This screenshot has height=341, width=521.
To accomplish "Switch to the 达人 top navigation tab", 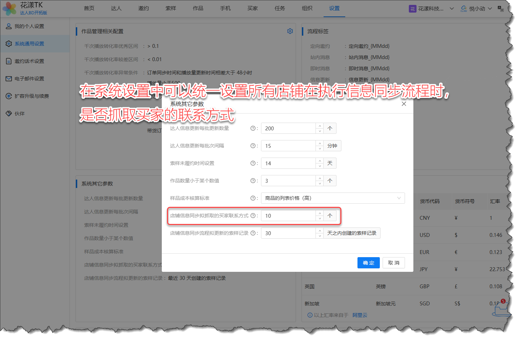I will [116, 8].
